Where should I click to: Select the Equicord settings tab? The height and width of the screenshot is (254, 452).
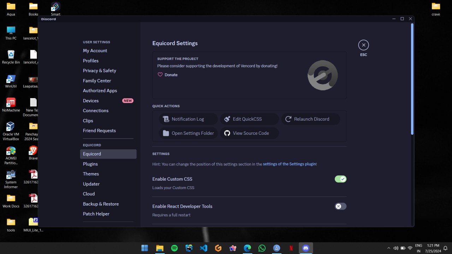(x=108, y=154)
